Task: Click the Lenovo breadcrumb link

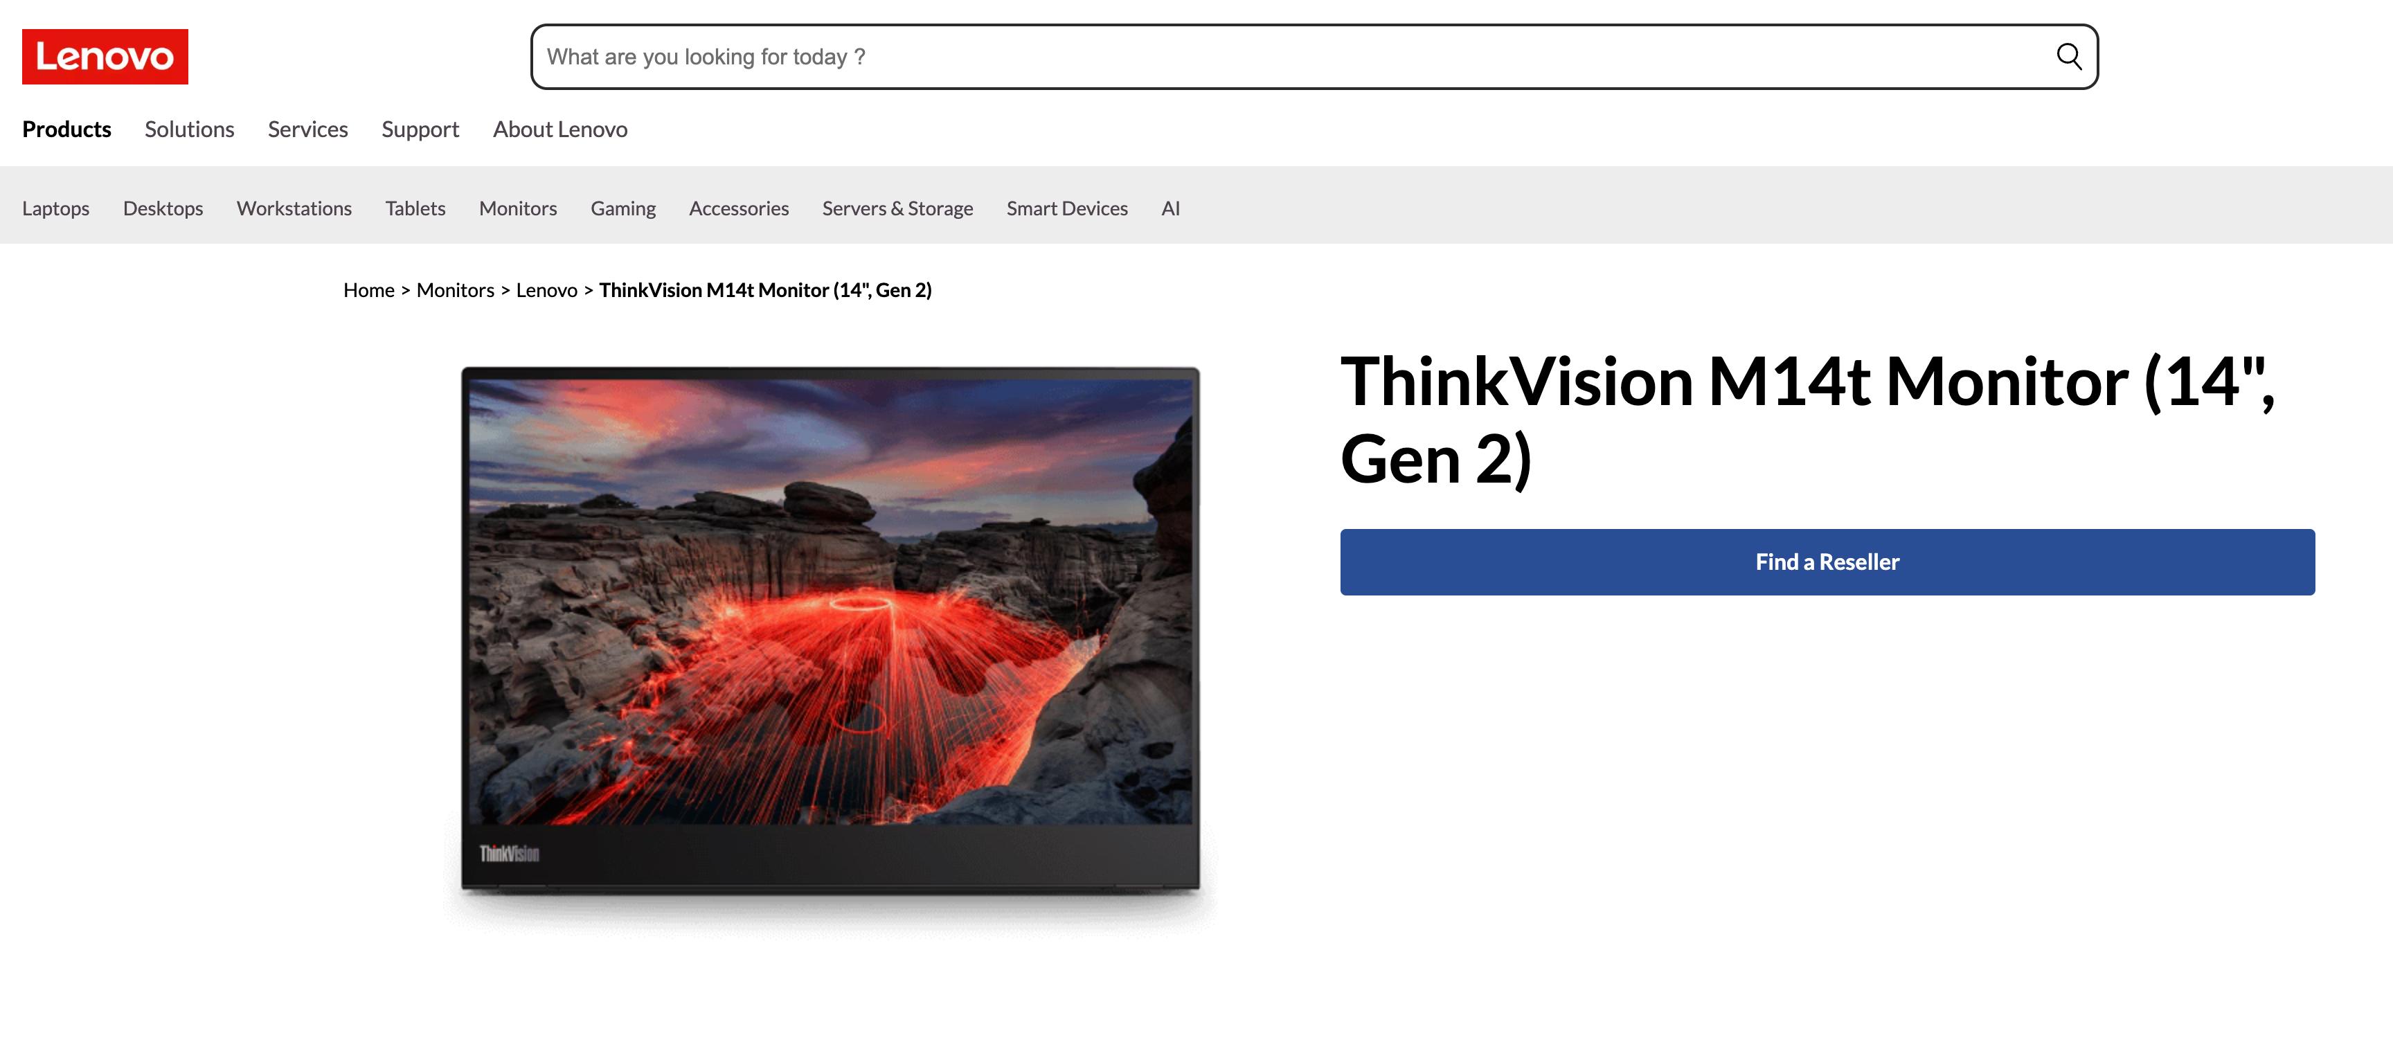Action: pyautogui.click(x=546, y=290)
